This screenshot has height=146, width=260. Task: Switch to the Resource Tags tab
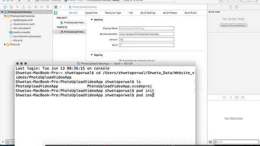[113, 13]
